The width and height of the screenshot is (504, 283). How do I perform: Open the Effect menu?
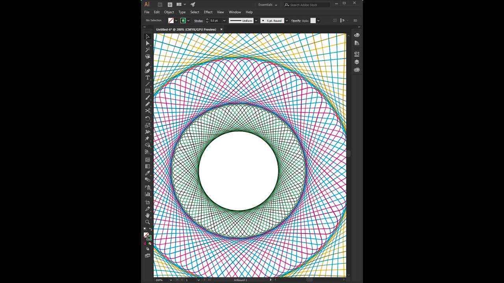[208, 12]
